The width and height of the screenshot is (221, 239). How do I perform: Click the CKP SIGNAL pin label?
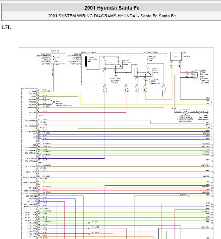coord(31,172)
